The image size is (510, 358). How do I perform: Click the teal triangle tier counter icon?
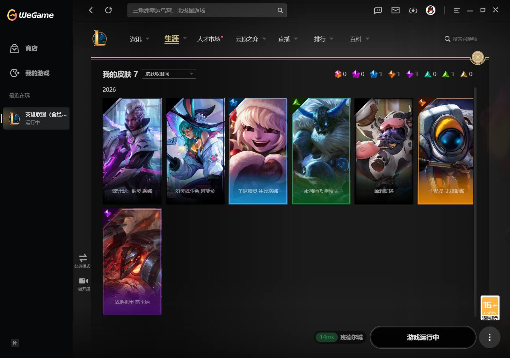tap(428, 74)
